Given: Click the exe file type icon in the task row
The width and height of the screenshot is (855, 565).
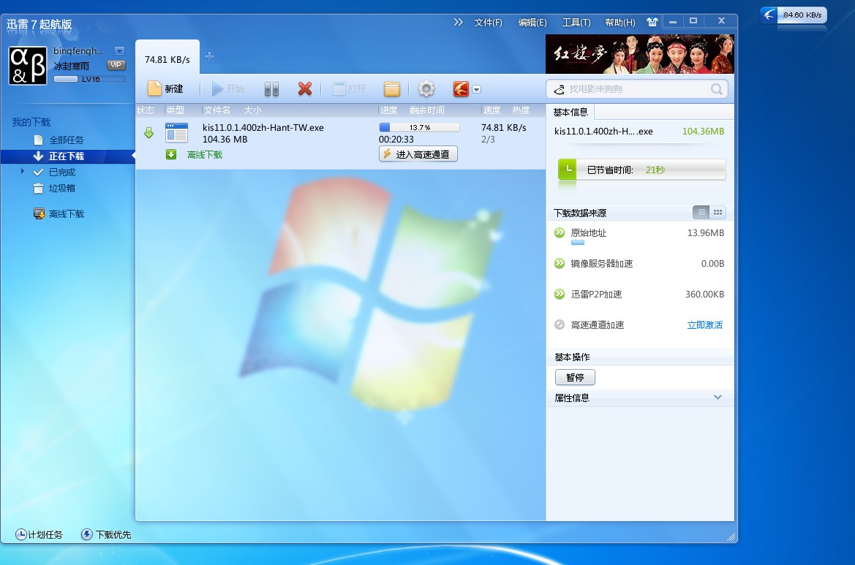Looking at the screenshot, I should point(177,133).
